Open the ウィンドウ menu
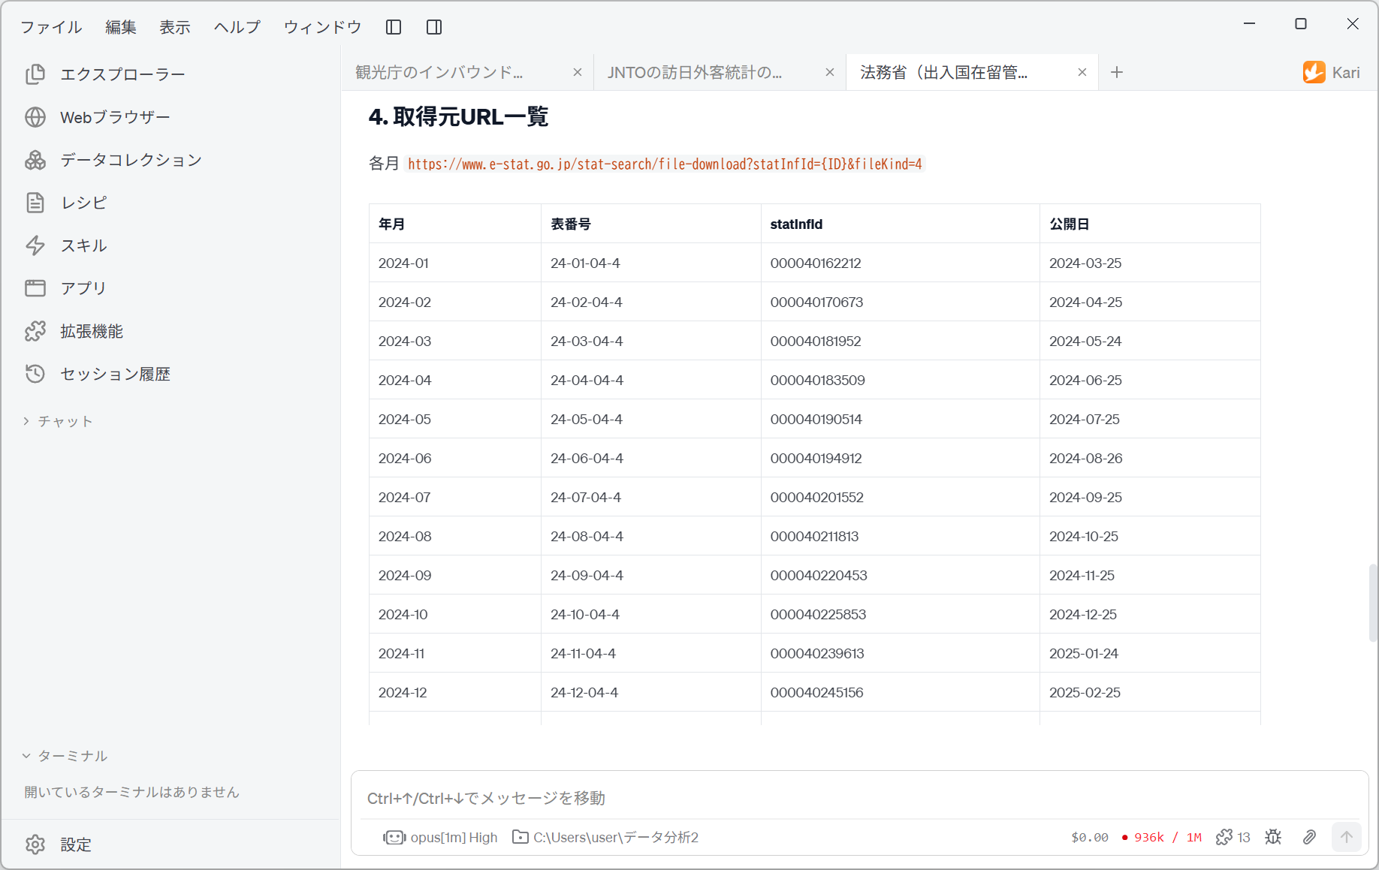 point(322,27)
